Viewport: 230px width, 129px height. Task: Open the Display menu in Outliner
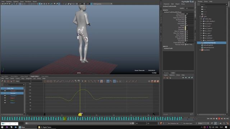coord(200,1)
